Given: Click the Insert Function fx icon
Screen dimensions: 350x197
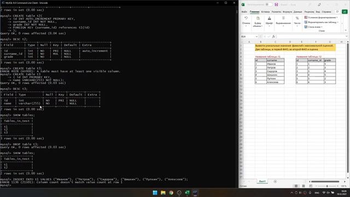Looking at the screenshot, I should 273,37.
